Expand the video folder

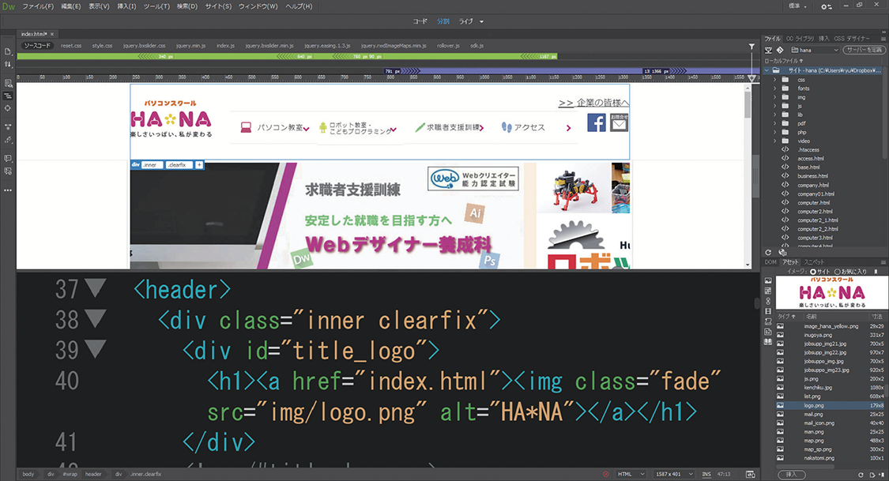click(x=775, y=141)
